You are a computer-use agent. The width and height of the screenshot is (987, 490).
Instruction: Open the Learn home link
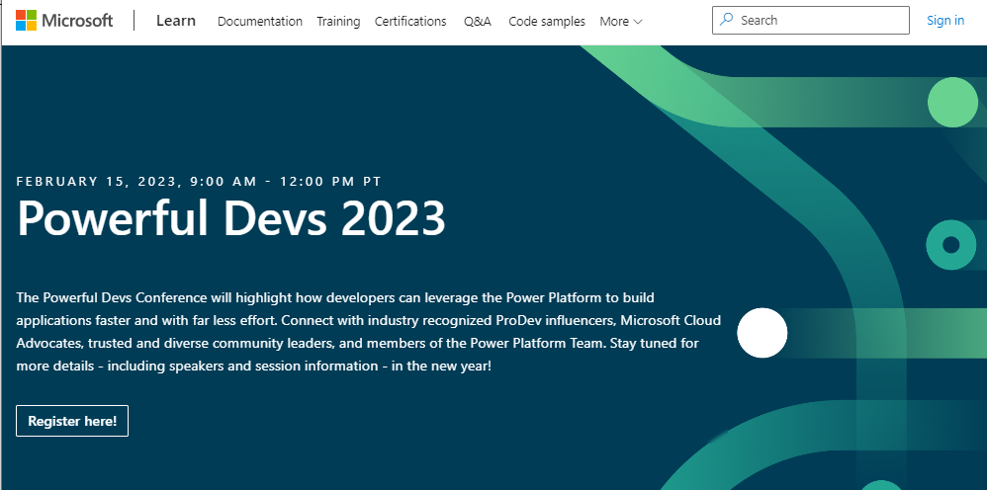coord(176,21)
